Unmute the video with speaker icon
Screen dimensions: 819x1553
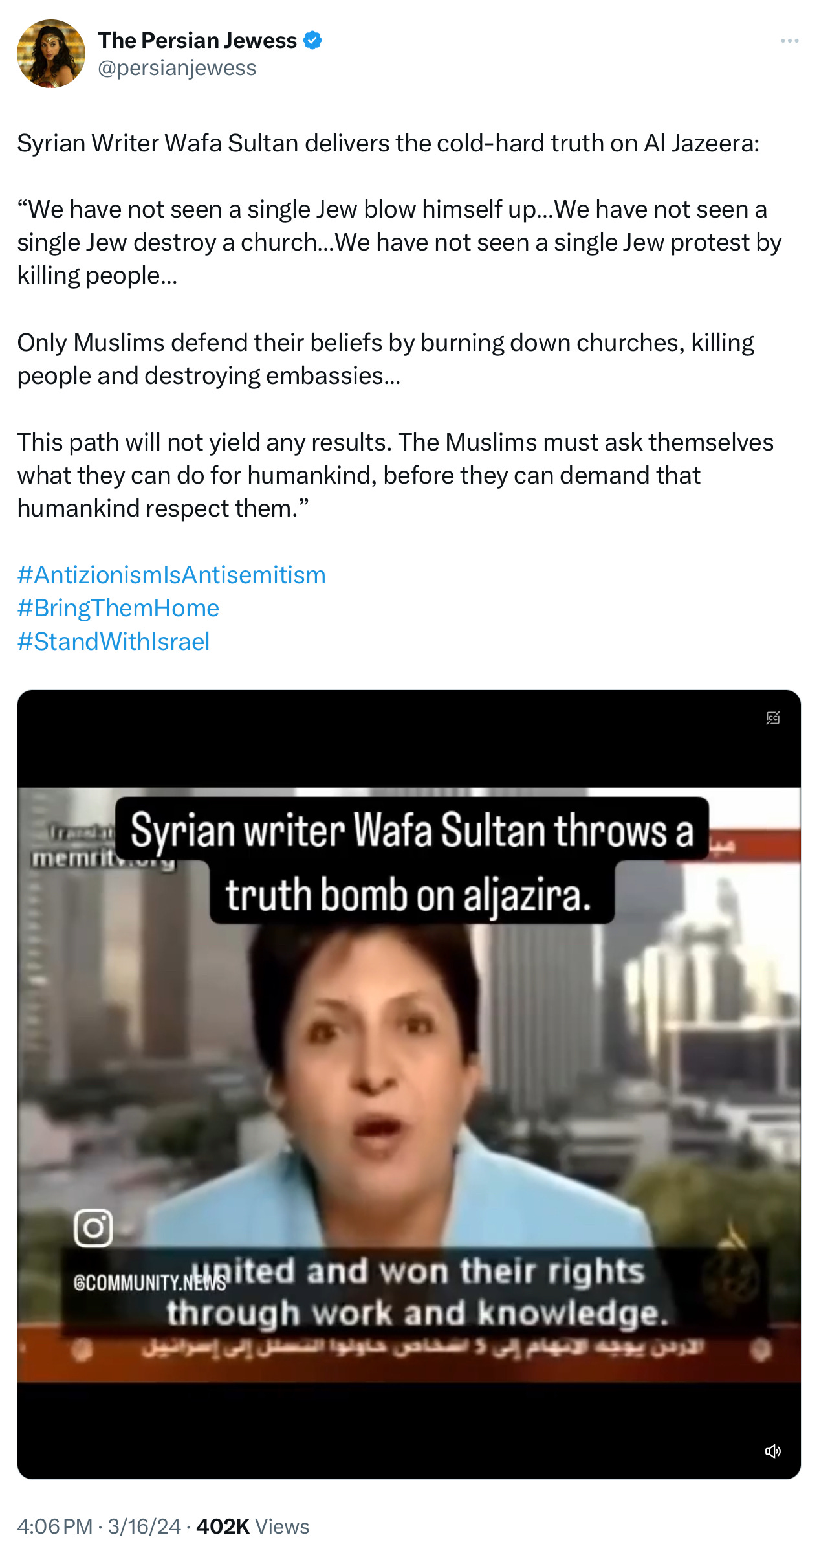click(773, 1451)
